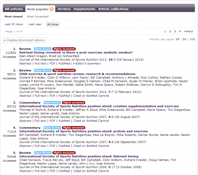The image size is (198, 175).
Task: Open PubMed link for protein and exercise article
Action: [x=64, y=146]
